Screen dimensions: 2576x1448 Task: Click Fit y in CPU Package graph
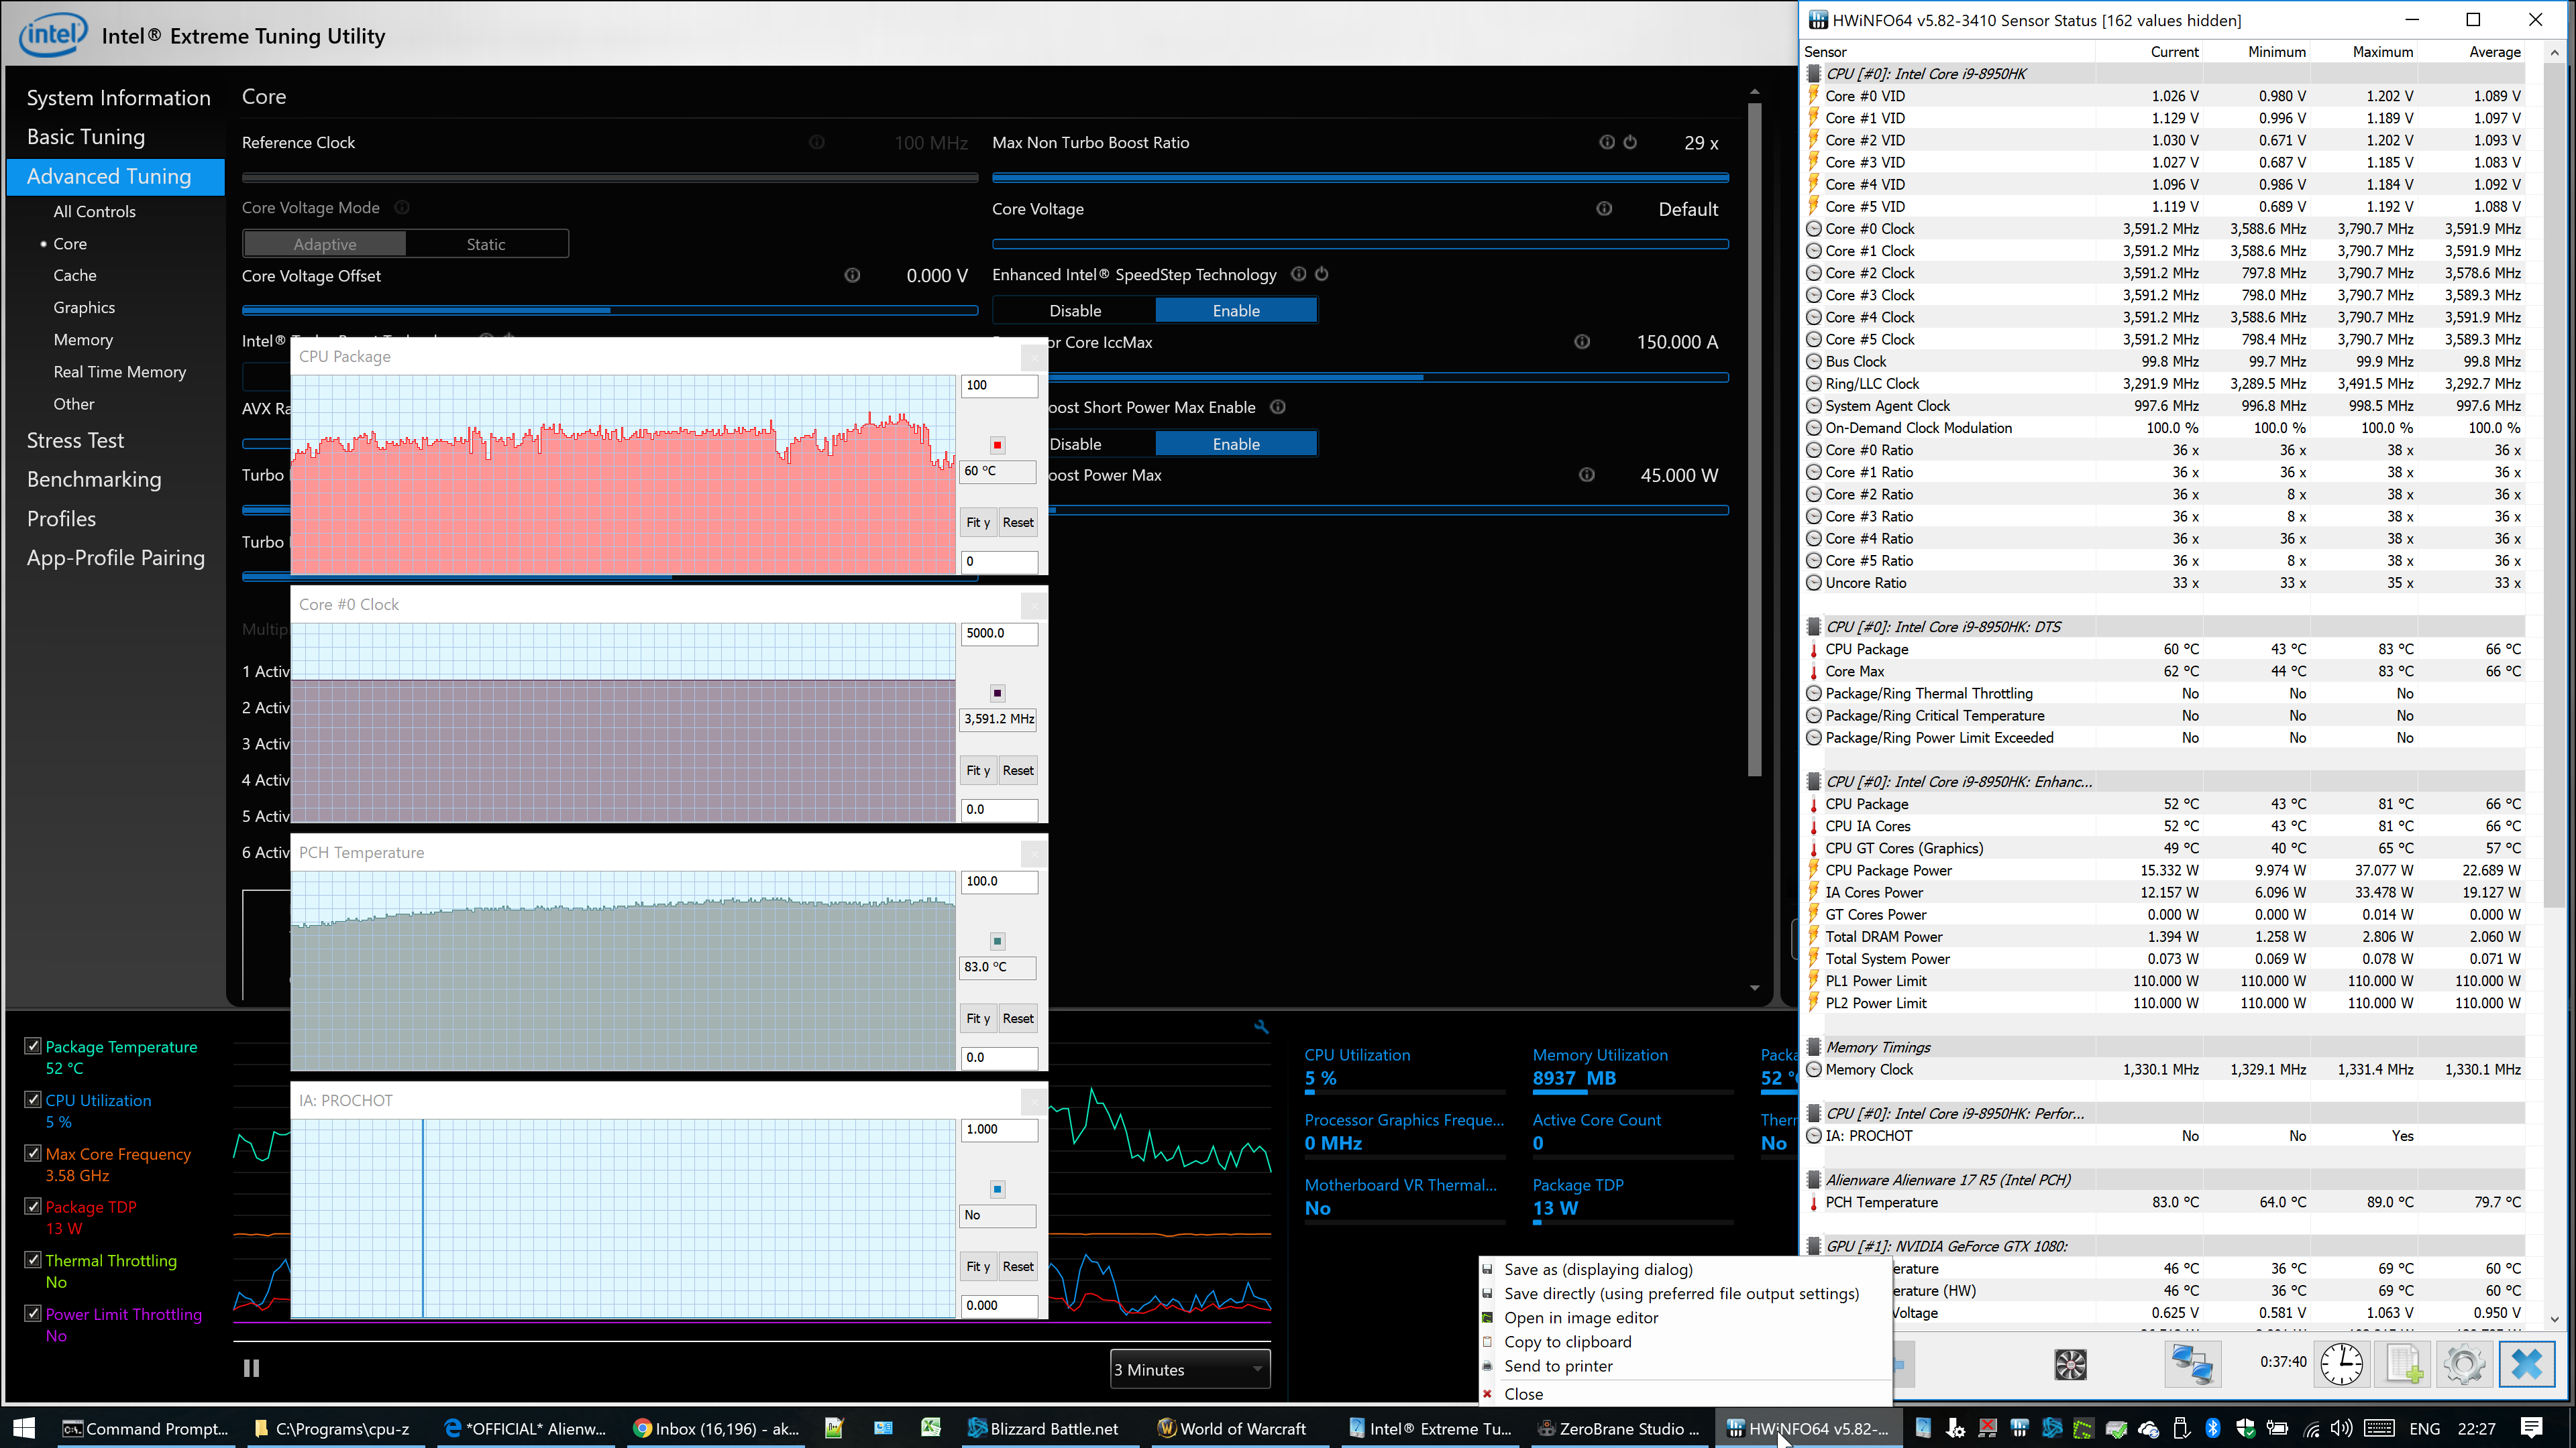(977, 522)
